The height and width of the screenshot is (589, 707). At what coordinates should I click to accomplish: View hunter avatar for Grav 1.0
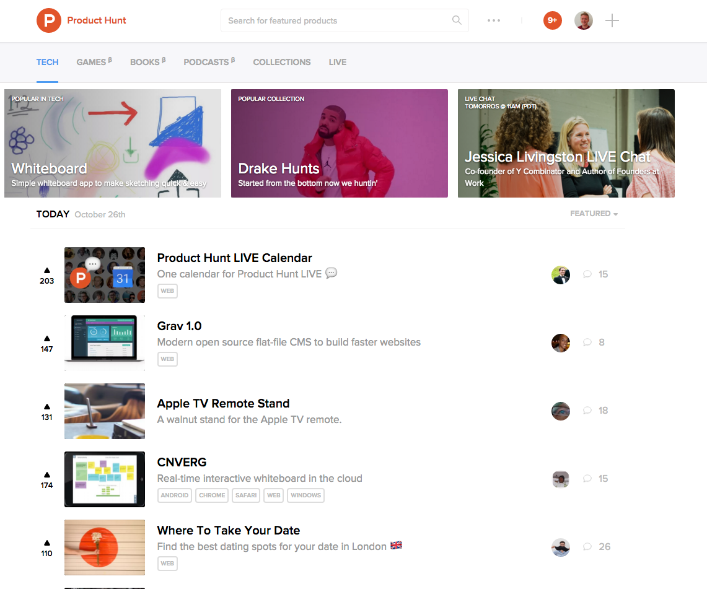pos(561,343)
